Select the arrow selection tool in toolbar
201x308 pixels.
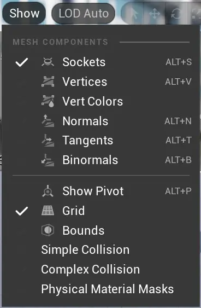(x=133, y=14)
